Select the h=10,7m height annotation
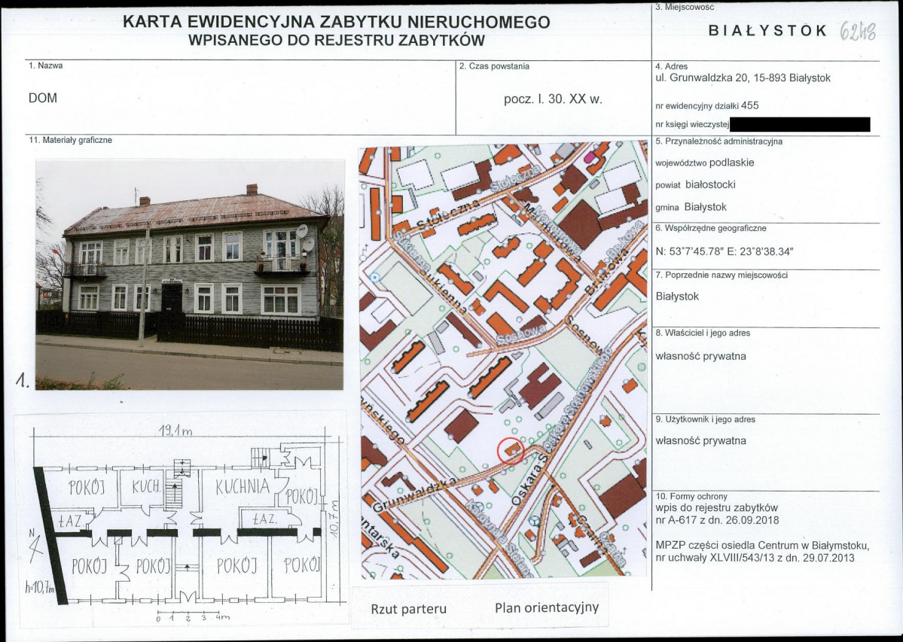The image size is (903, 642). (x=39, y=586)
